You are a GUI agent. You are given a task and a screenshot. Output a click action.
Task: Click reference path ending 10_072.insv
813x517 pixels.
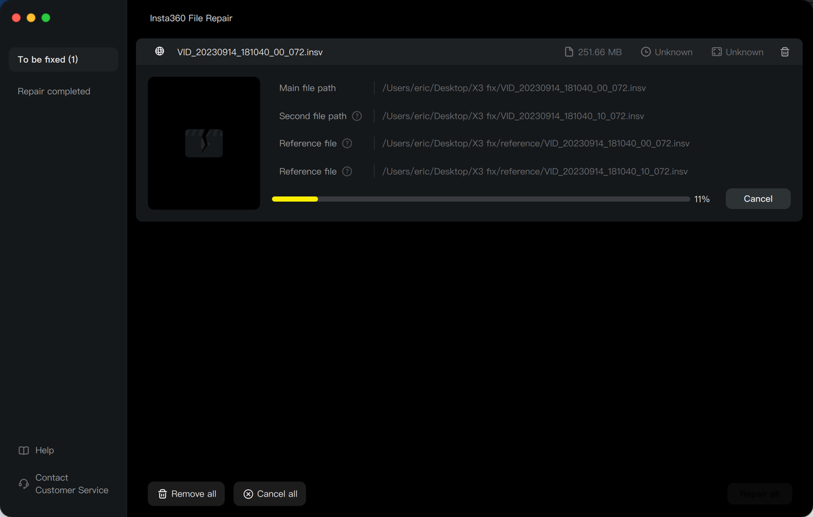535,171
